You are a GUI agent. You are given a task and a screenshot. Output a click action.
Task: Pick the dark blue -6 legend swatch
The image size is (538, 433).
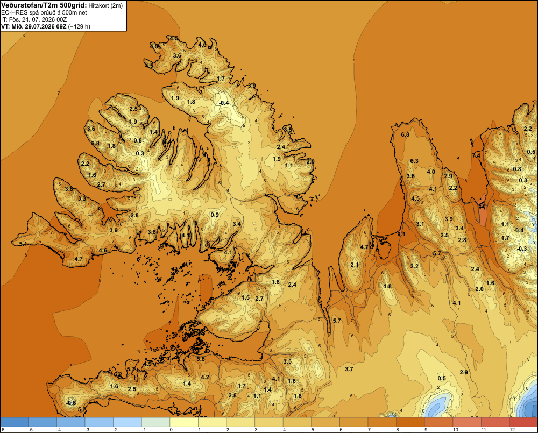(x=14, y=422)
